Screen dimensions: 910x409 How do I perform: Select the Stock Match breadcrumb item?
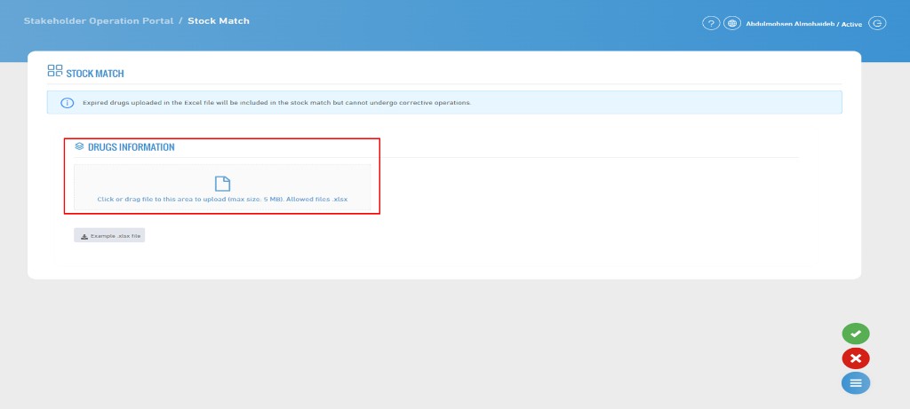point(219,20)
